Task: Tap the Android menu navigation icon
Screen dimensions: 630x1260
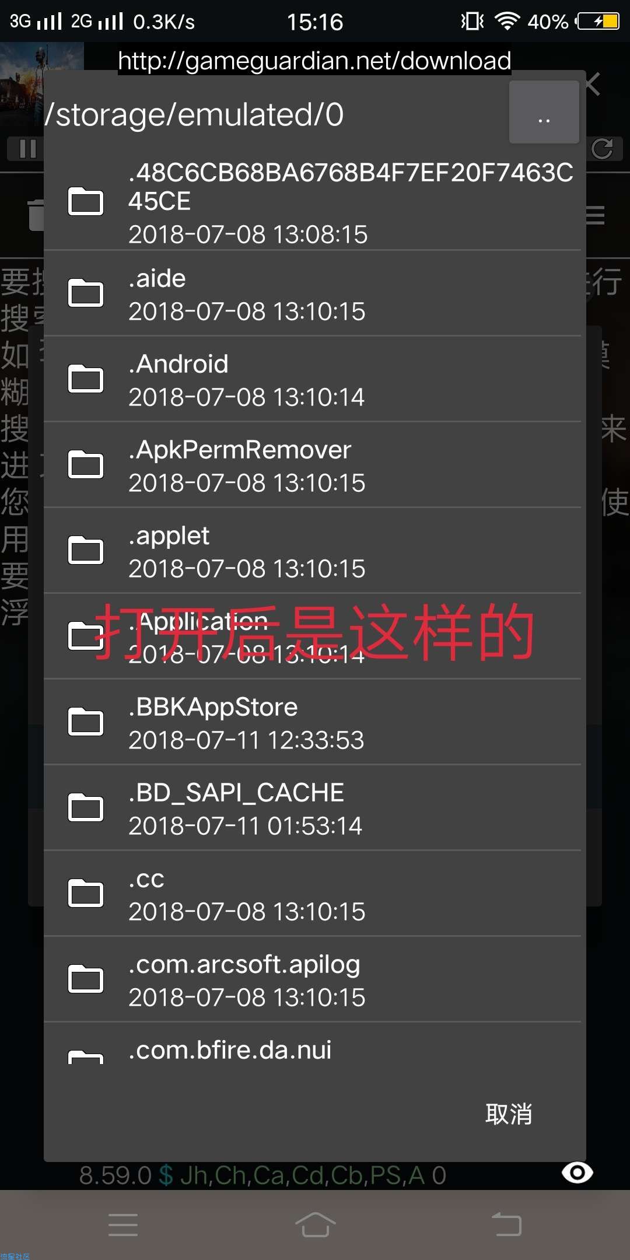Action: click(123, 1224)
